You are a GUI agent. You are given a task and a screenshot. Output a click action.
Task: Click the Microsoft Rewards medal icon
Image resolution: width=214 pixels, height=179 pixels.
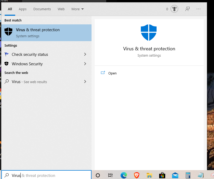click(x=174, y=9)
